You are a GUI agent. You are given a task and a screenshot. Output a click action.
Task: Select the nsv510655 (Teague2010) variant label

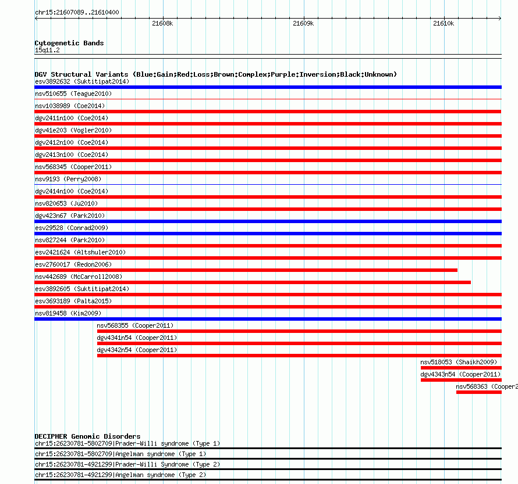click(x=73, y=94)
